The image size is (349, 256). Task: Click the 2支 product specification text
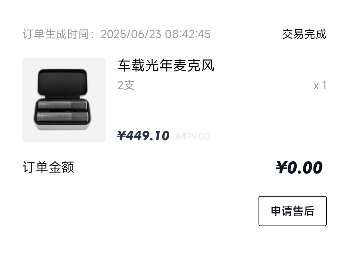(126, 85)
